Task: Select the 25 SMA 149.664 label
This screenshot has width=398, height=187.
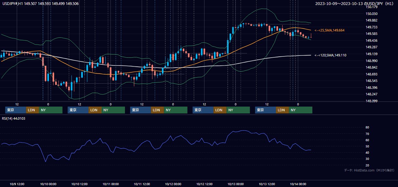Action: 329,30
